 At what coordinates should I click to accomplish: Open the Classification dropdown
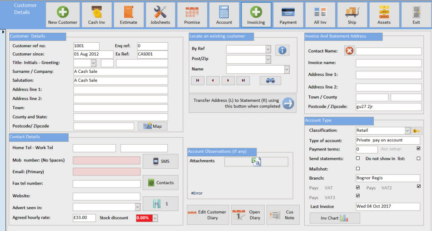(x=407, y=131)
